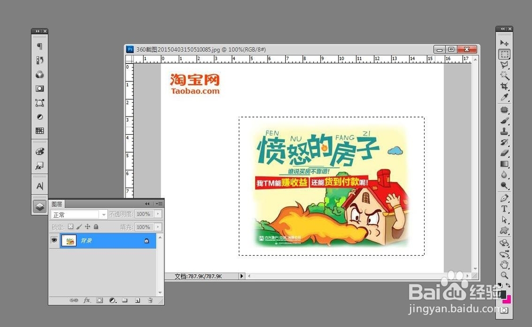The image size is (532, 327).
Task: Select the Eyedropper tool
Action: click(x=504, y=97)
